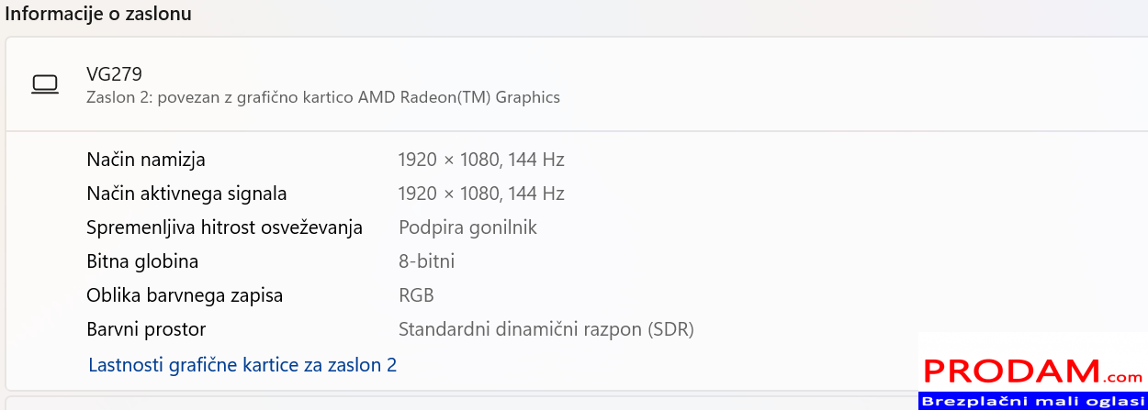Select the active signal mode resolution value
1148x410 pixels.
(x=480, y=194)
